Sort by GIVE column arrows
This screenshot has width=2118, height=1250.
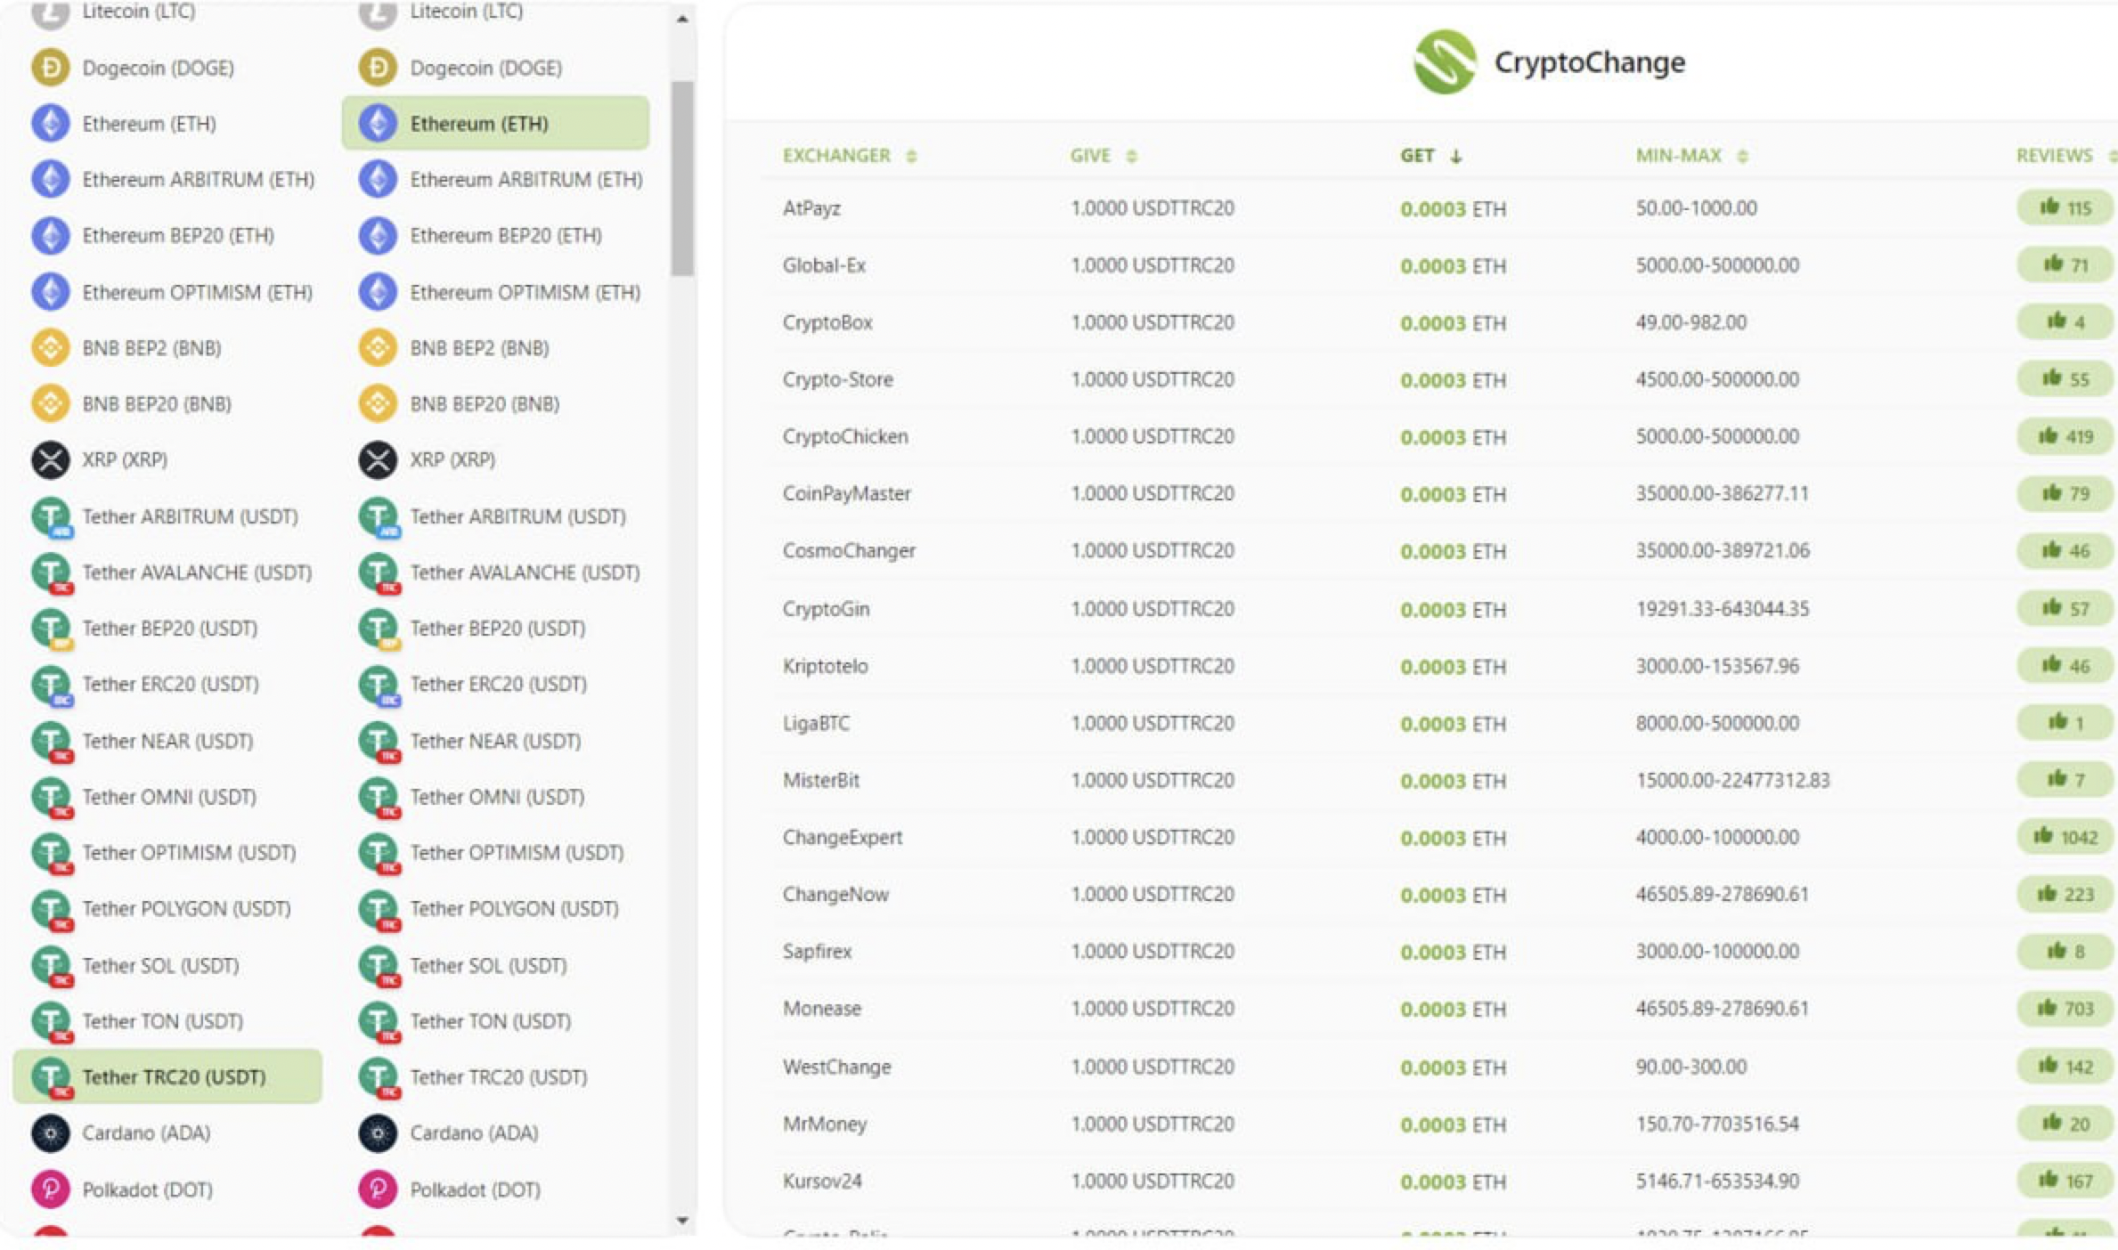[1131, 155]
